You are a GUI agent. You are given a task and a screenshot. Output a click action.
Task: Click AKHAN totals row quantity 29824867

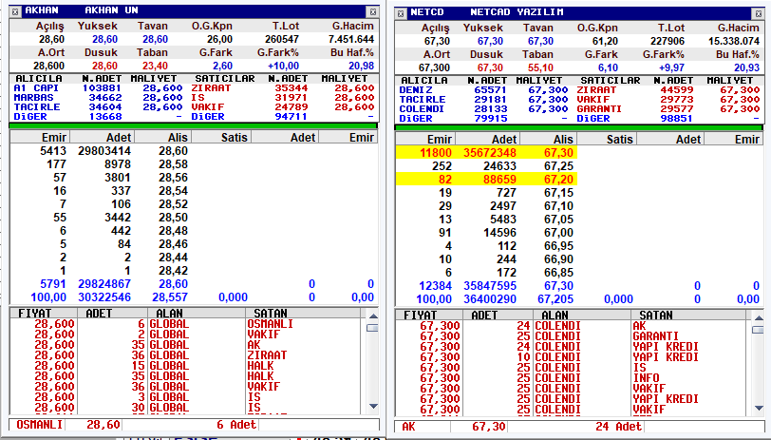pyautogui.click(x=104, y=284)
